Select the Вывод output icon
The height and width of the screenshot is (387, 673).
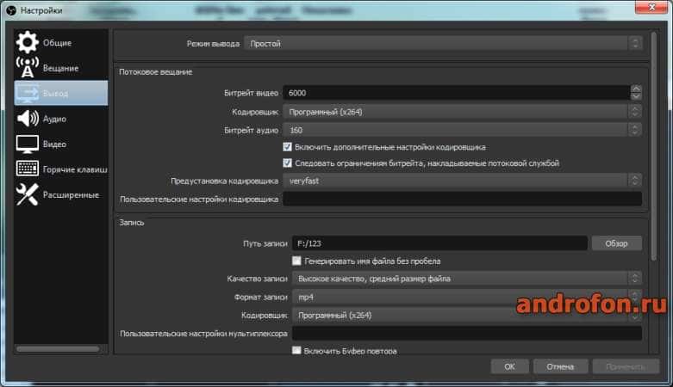(x=28, y=93)
